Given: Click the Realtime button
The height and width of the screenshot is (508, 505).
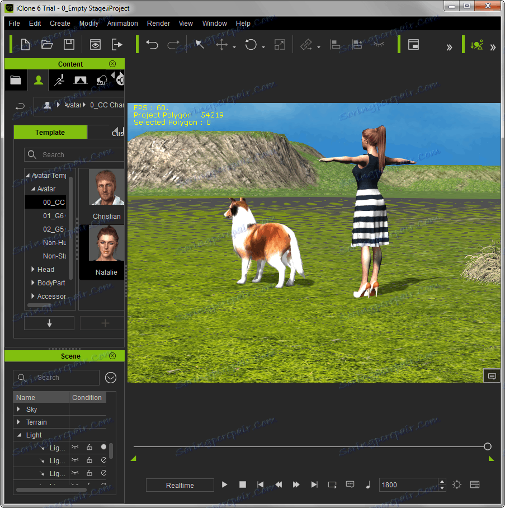Looking at the screenshot, I should pyautogui.click(x=180, y=485).
